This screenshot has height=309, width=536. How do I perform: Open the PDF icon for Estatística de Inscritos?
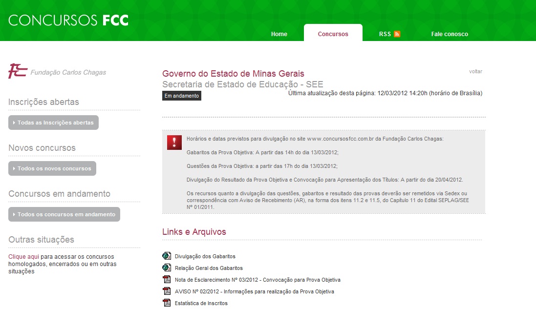pyautogui.click(x=165, y=303)
